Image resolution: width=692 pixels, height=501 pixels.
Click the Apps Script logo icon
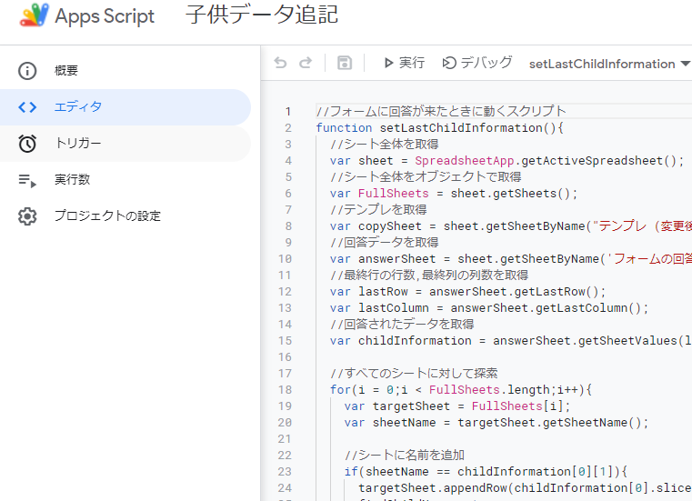[34, 15]
